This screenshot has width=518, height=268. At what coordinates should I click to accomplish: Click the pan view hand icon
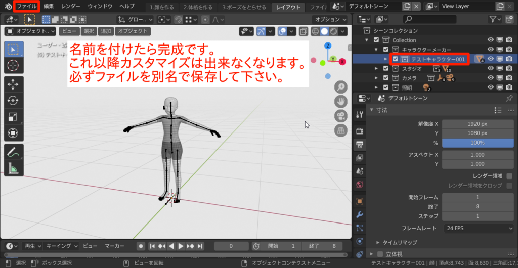coord(340,102)
